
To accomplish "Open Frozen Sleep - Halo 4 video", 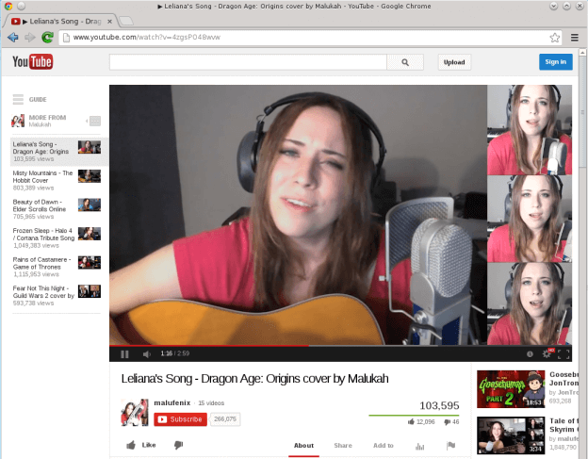I will coord(57,238).
